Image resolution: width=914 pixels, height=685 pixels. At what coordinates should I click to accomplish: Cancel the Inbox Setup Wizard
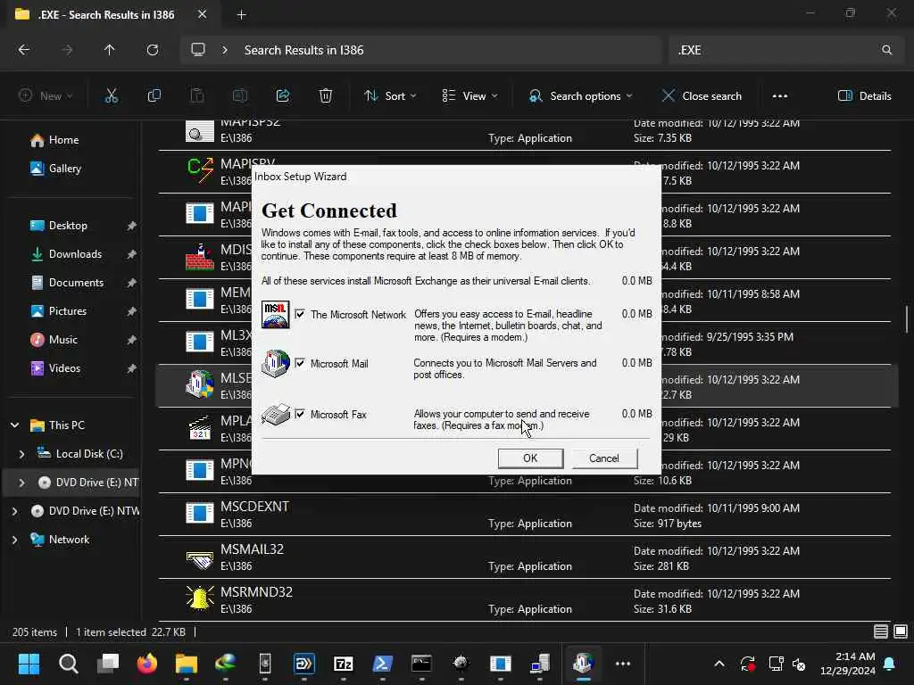pyautogui.click(x=604, y=458)
